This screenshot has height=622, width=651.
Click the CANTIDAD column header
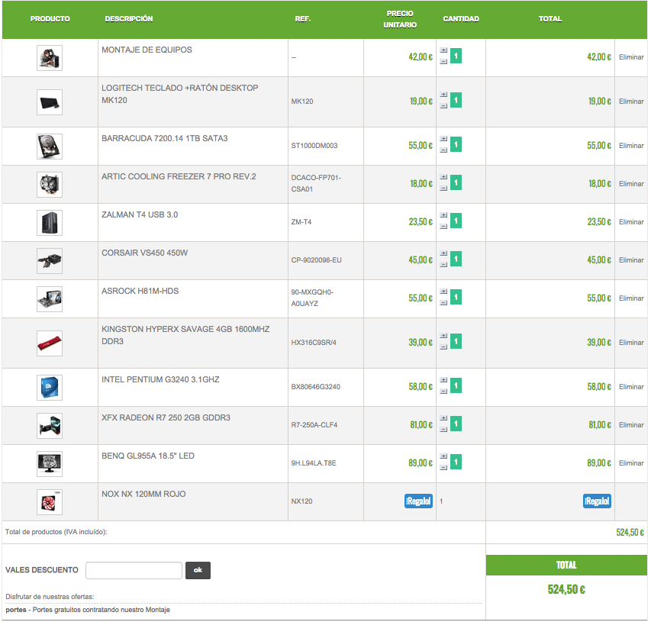click(461, 19)
